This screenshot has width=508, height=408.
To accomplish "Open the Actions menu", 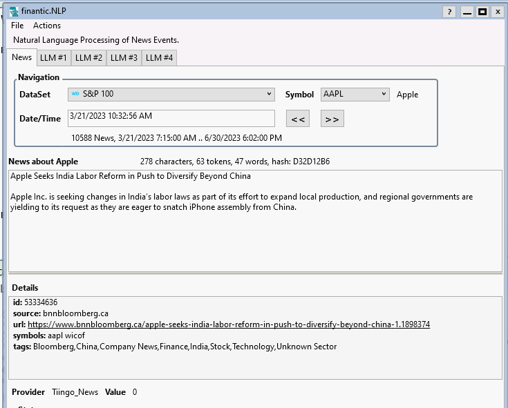I will coord(47,26).
